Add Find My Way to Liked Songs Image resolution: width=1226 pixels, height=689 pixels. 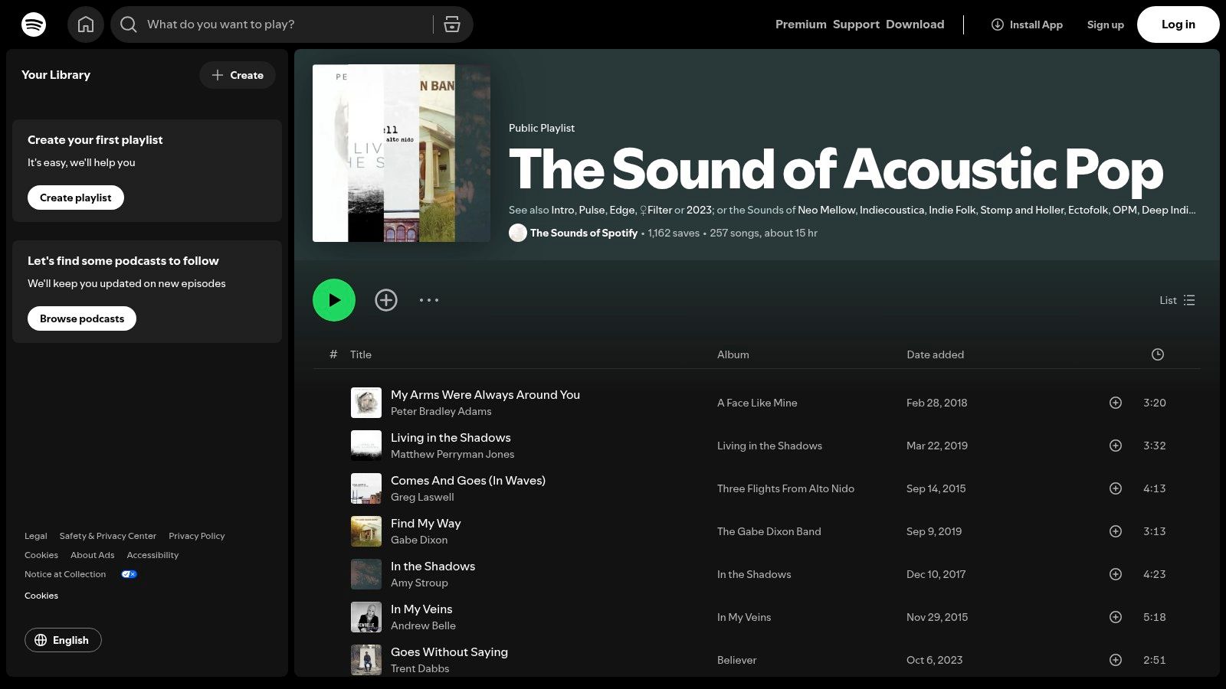pyautogui.click(x=1116, y=531)
